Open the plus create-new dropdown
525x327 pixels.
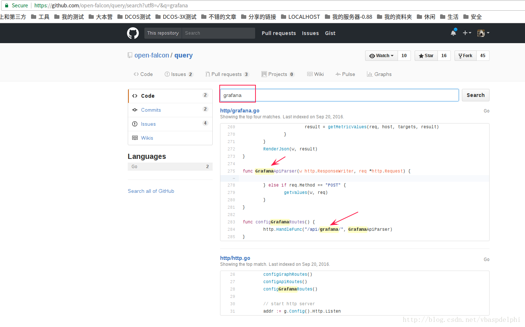click(467, 33)
